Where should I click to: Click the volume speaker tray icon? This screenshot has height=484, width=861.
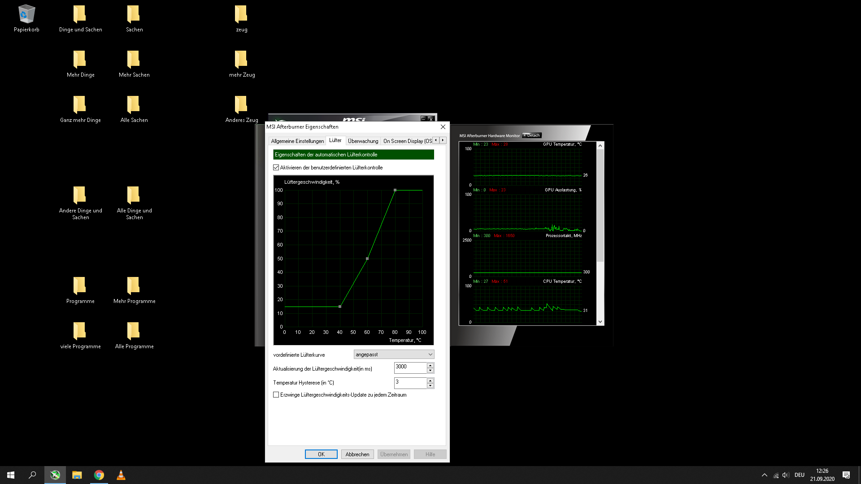point(785,475)
